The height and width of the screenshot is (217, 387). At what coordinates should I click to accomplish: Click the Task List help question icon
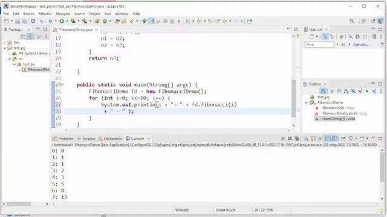point(382,45)
